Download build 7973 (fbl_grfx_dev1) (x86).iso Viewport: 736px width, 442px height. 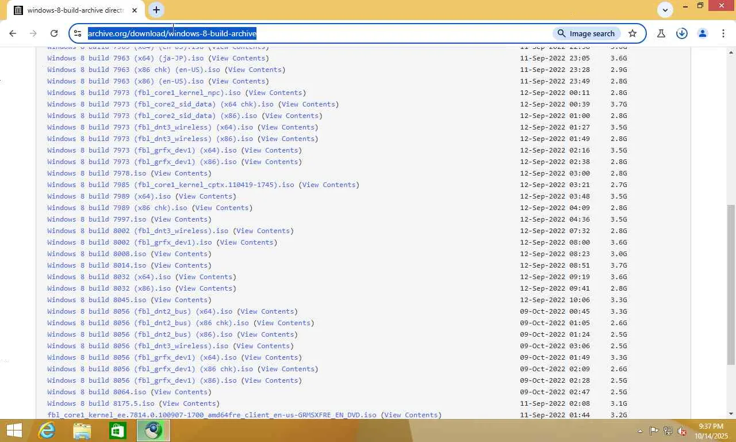click(142, 162)
